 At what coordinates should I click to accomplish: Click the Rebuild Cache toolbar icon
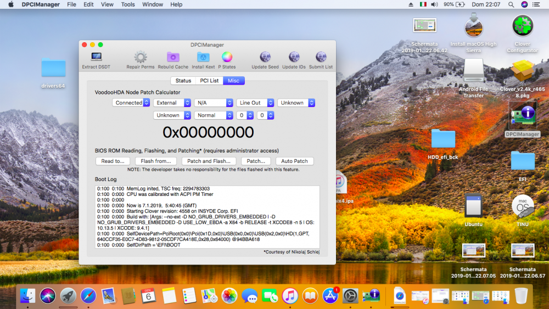[x=173, y=57]
